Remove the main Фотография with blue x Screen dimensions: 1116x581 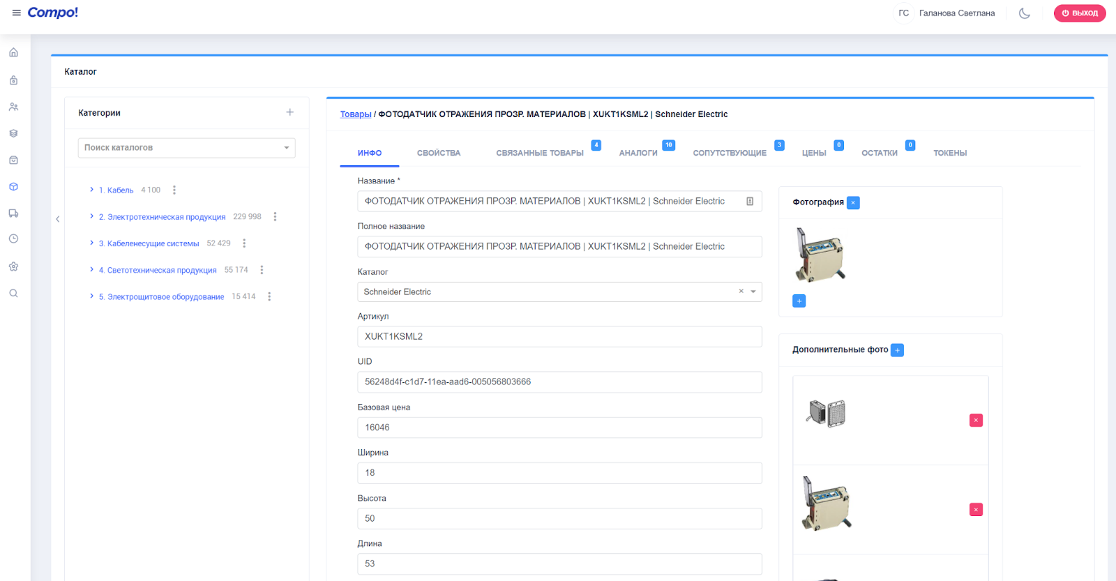point(853,203)
